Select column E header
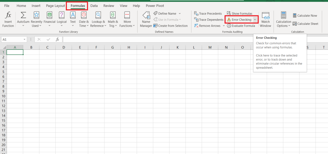Image resolution: width=328 pixels, height=154 pixels. (80, 47)
